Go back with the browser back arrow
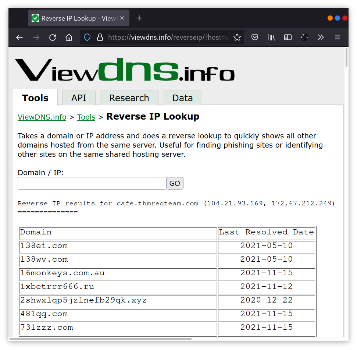Image resolution: width=357 pixels, height=350 pixels. 19,38
